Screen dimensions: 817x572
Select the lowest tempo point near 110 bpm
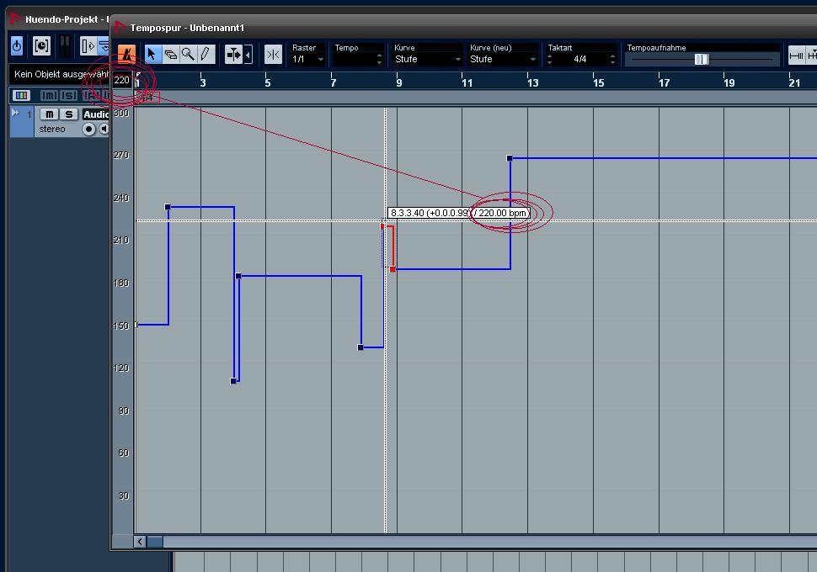coord(233,381)
